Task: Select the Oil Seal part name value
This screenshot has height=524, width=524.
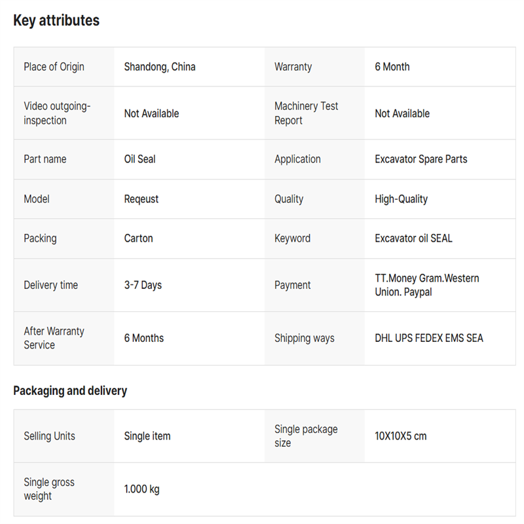Action: point(140,159)
